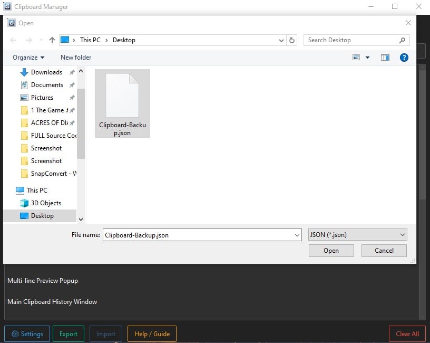Open the Pictures folder from the sidebar
Image resolution: width=430 pixels, height=343 pixels.
[42, 97]
